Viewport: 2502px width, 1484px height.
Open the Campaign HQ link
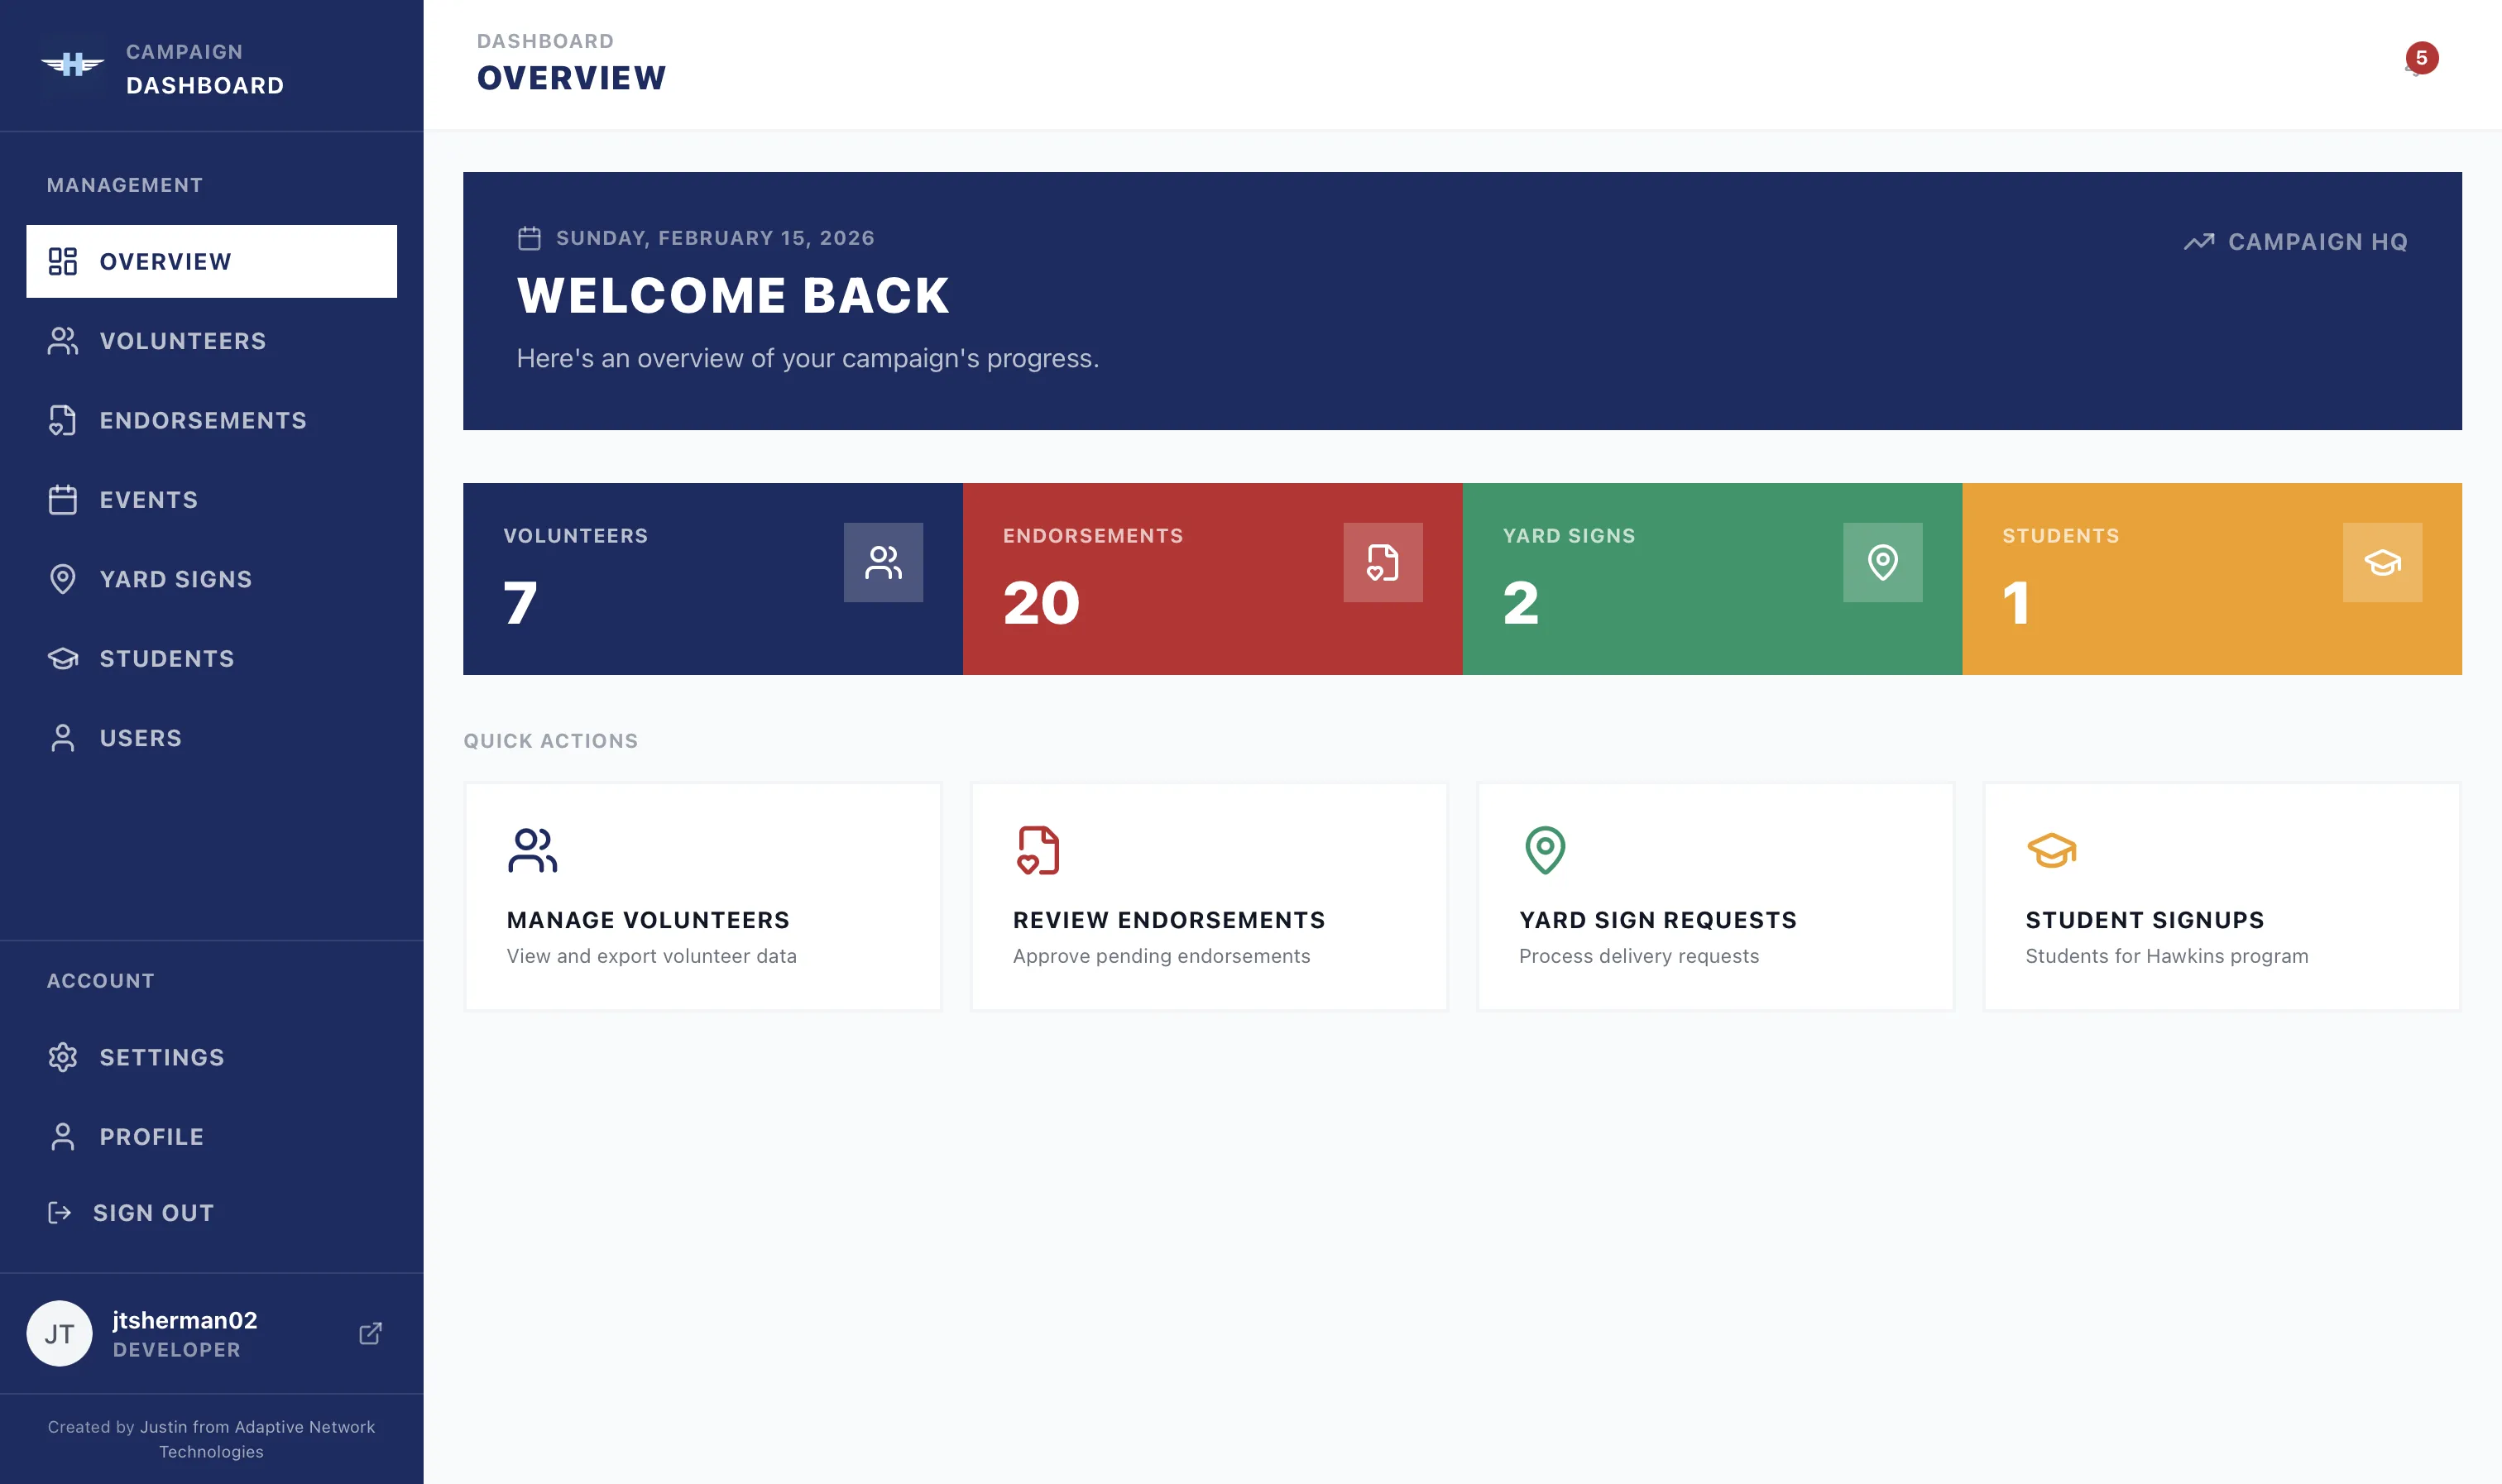pos(2295,241)
